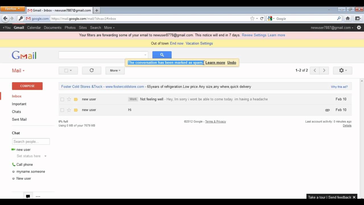
Task: Star the Hi email
Action: (69, 110)
